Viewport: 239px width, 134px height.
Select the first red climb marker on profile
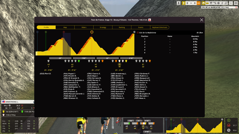click(64, 32)
